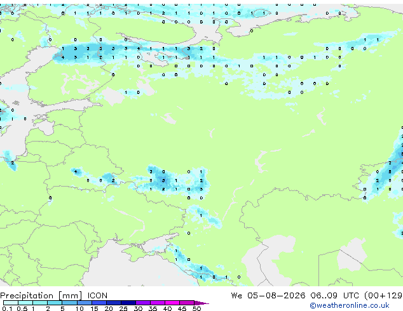
Task: Click the '0.1' legend scale label
Action: [x=7, y=308]
